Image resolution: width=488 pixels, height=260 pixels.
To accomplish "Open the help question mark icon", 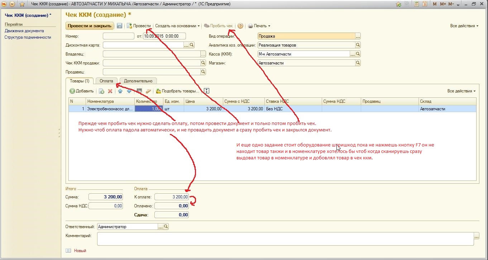I will pos(240,26).
